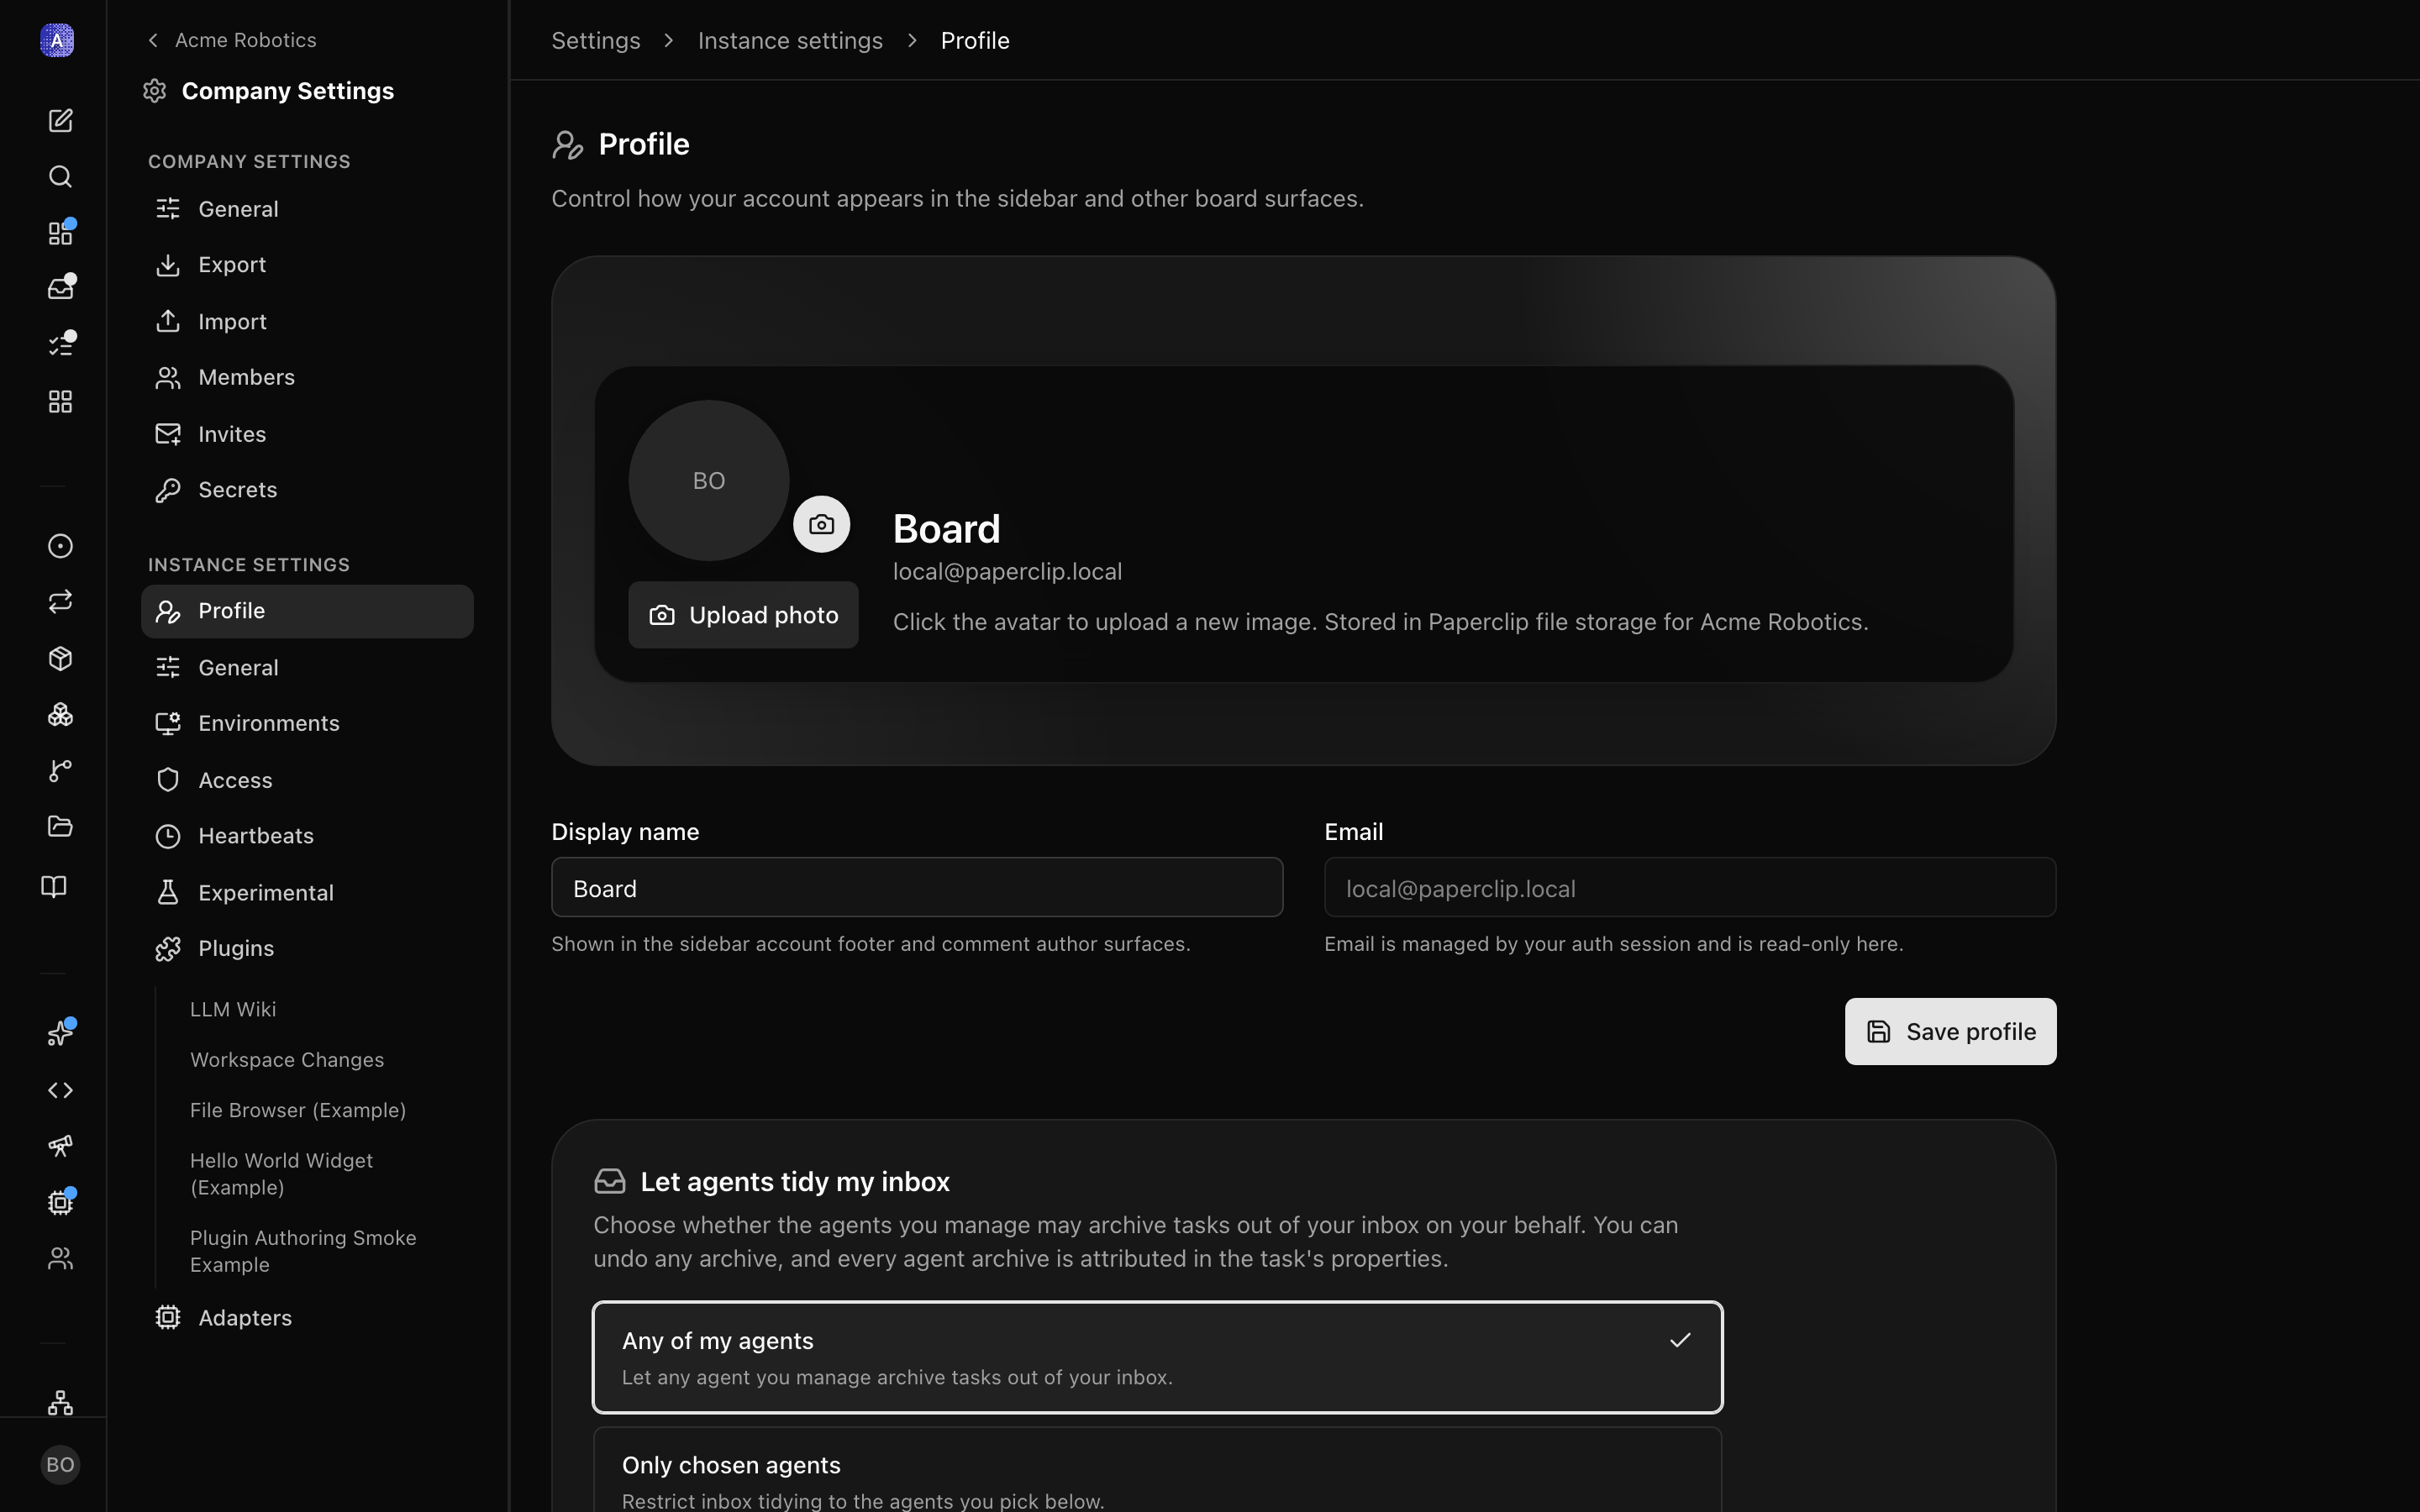The image size is (2420, 1512).
Task: Open the Experimental settings page
Action: click(x=307, y=893)
